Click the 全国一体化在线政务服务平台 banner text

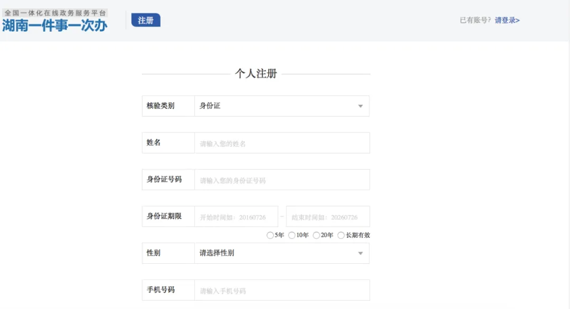55,13
